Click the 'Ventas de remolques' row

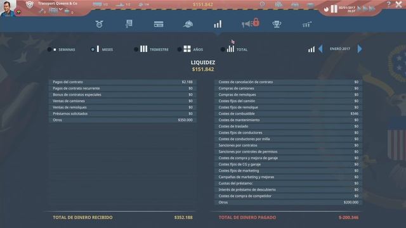click(x=122, y=107)
